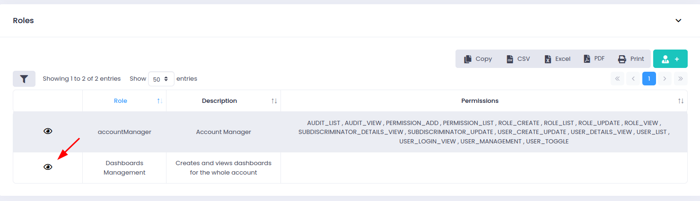Image resolution: width=700 pixels, height=201 pixels.
Task: Sort the table by Role column
Action: [x=121, y=101]
